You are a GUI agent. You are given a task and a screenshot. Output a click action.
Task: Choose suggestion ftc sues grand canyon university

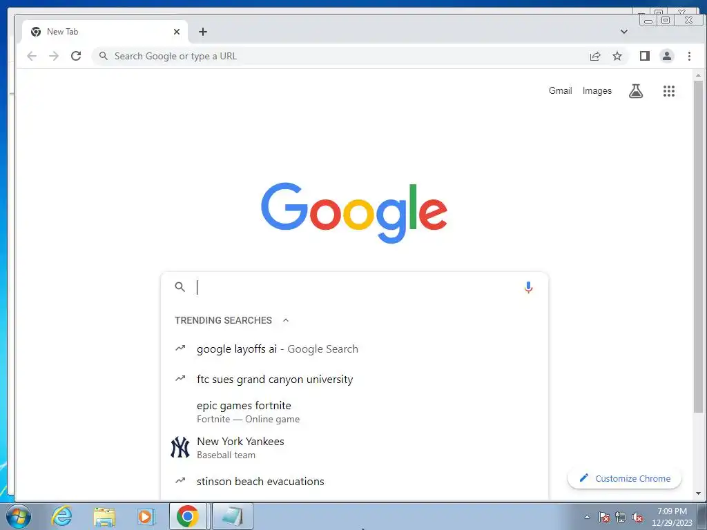pyautogui.click(x=354, y=379)
